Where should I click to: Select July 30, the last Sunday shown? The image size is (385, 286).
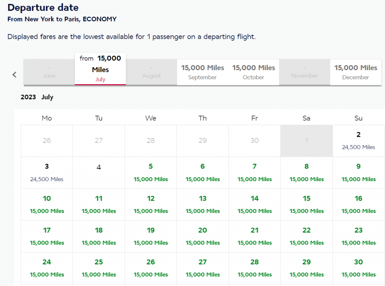pos(358,268)
